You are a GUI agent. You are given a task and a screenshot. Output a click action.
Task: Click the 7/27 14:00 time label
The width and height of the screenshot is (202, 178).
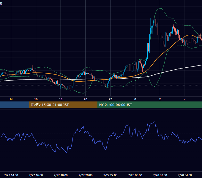(11, 175)
